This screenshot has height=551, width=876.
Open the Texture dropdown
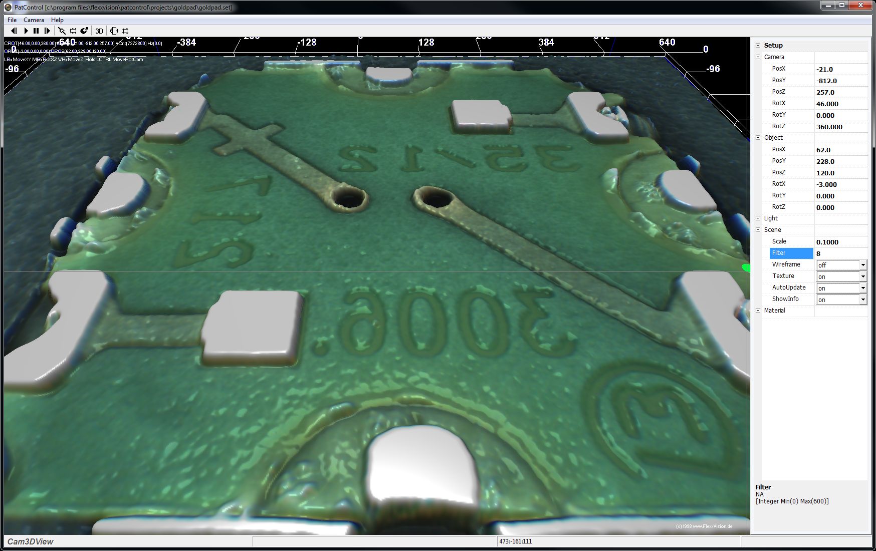click(863, 277)
